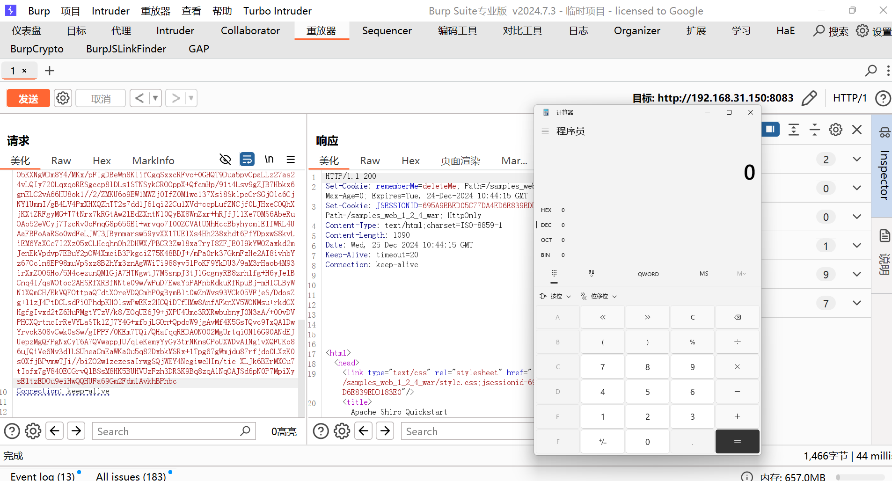The width and height of the screenshot is (892, 481).
Task: Close the Inspector panel
Action: pos(857,130)
